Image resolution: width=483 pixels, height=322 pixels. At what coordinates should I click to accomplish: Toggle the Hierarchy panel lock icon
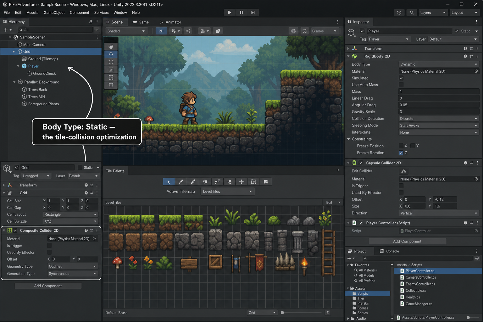91,22
